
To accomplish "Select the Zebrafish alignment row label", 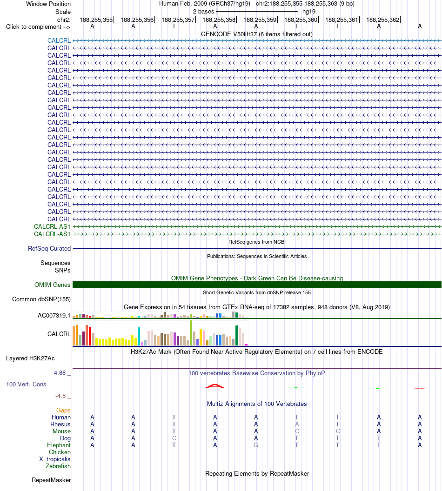I will click(58, 466).
